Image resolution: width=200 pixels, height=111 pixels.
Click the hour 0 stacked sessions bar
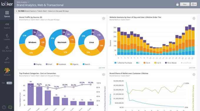coord(119,41)
